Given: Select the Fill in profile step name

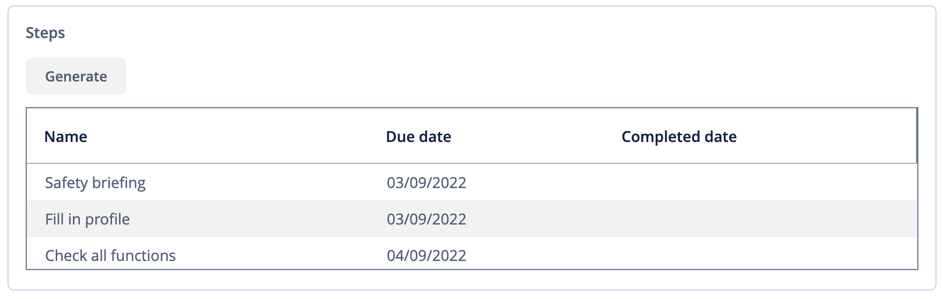Looking at the screenshot, I should [x=87, y=219].
